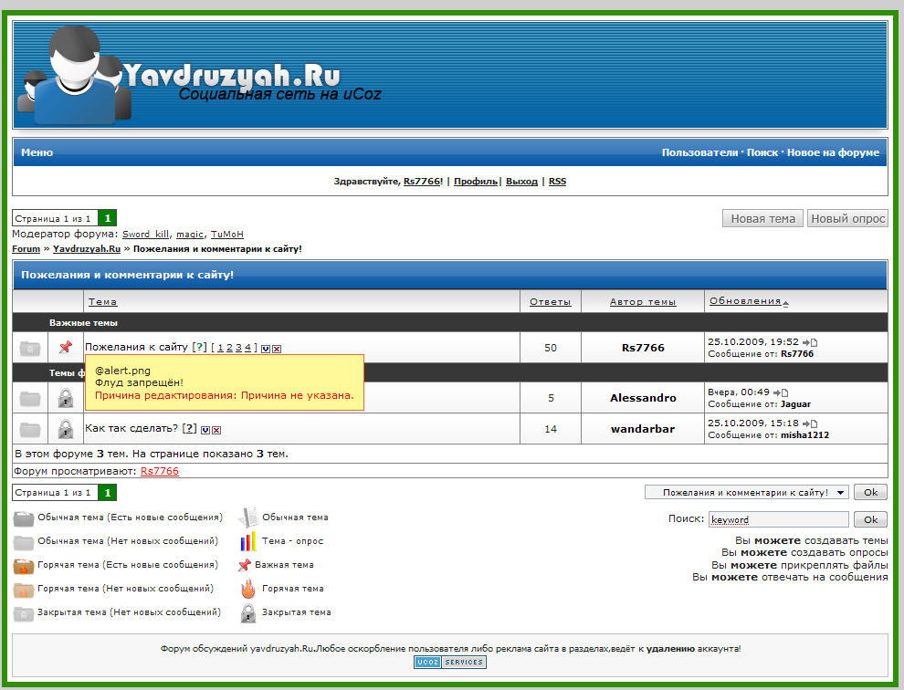Click the document icon beside Обычная тема legend

[x=247, y=517]
